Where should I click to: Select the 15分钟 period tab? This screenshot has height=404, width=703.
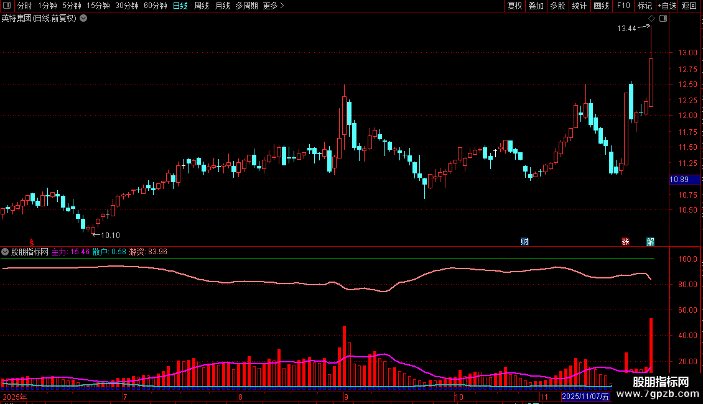coord(98,6)
